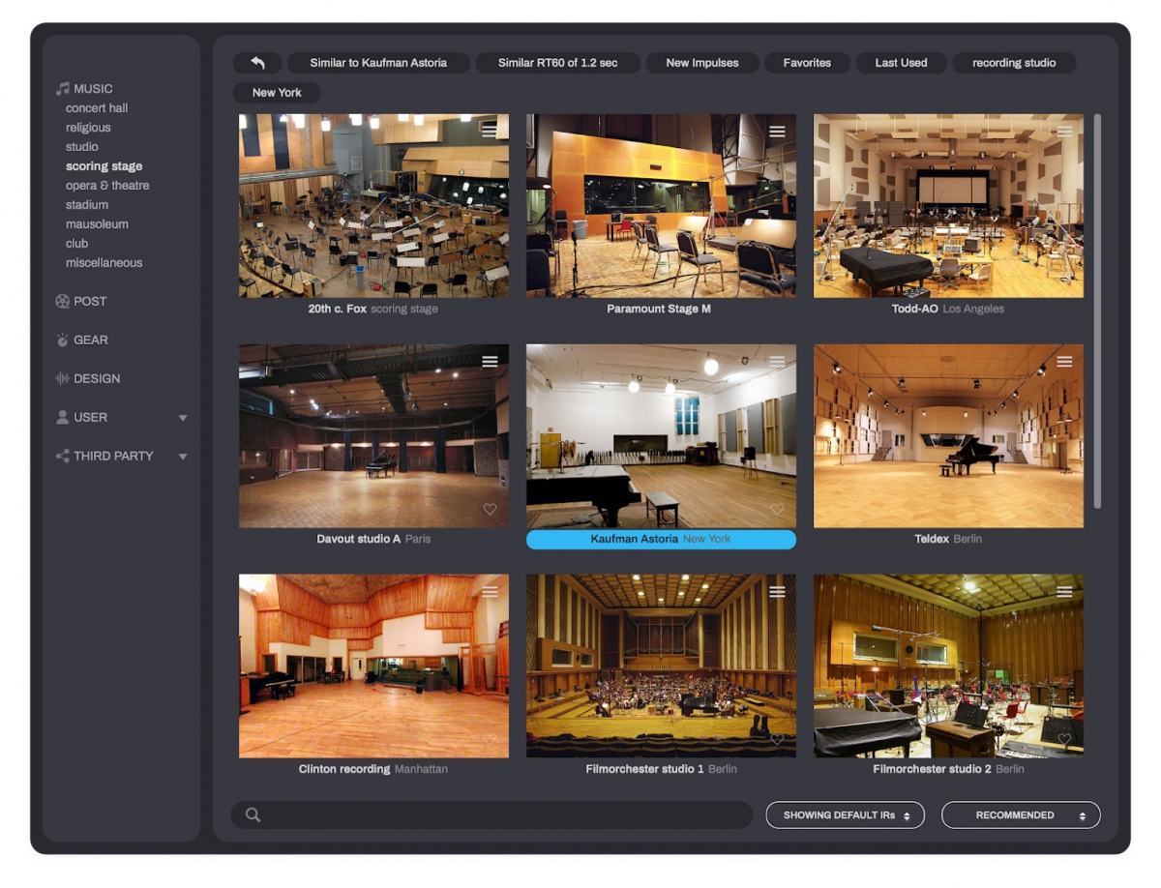Favorite Davout studio A with the heart
This screenshot has height=888, width=1161.
(490, 510)
